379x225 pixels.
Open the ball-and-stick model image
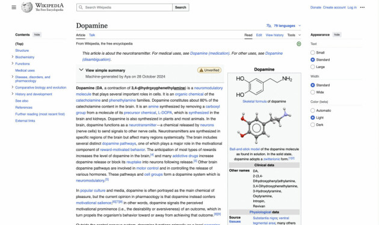264,125
